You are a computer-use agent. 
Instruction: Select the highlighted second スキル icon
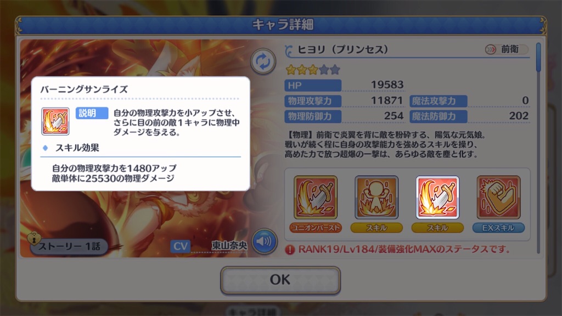click(437, 197)
